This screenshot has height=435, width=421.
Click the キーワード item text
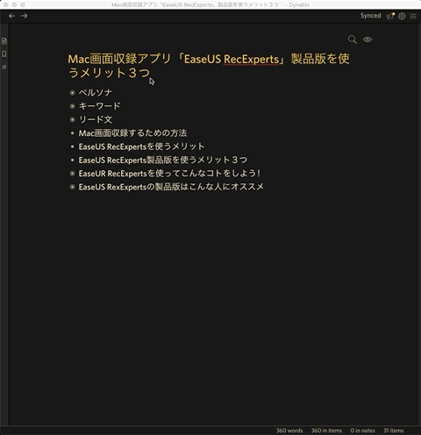(x=99, y=106)
